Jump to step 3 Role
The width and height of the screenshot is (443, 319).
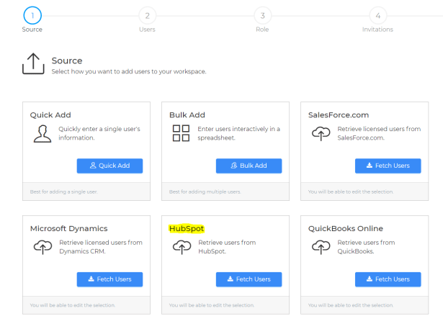click(262, 14)
